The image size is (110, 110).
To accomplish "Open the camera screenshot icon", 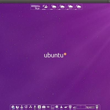I will click(44, 107).
